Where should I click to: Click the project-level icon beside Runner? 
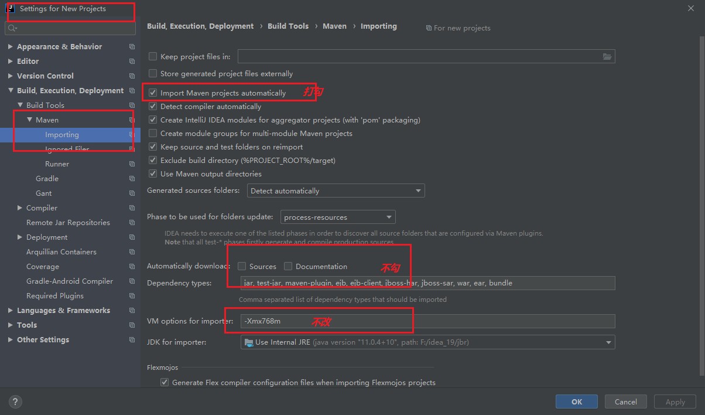pyautogui.click(x=132, y=164)
